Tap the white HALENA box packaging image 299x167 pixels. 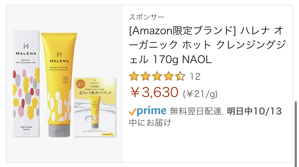pyautogui.click(x=26, y=84)
